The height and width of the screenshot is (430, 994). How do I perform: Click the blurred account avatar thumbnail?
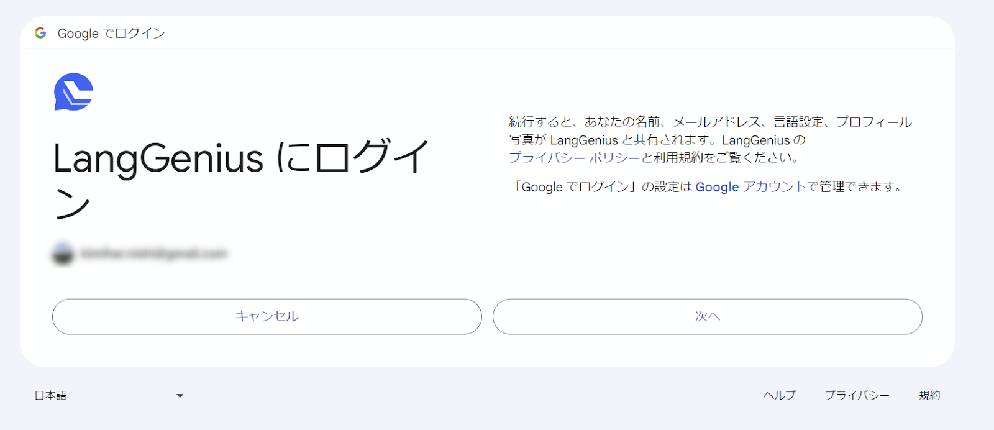click(x=63, y=254)
